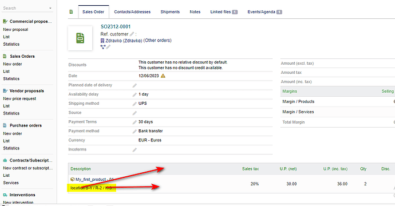Click New contract or subscription link
The image size is (395, 206).
click(x=28, y=168)
